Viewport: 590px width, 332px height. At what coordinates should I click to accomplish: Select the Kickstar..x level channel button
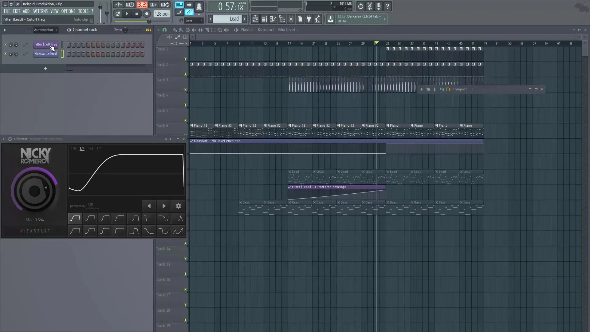(x=45, y=53)
